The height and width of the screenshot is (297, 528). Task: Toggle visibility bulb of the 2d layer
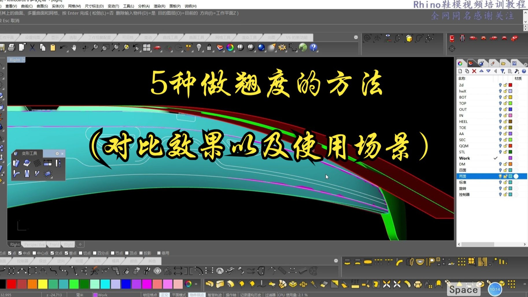501,85
